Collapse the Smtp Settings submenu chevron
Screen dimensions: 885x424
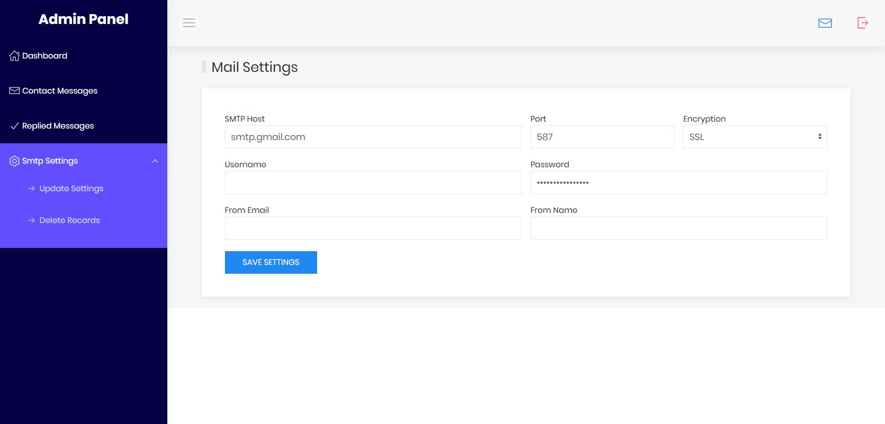point(155,161)
